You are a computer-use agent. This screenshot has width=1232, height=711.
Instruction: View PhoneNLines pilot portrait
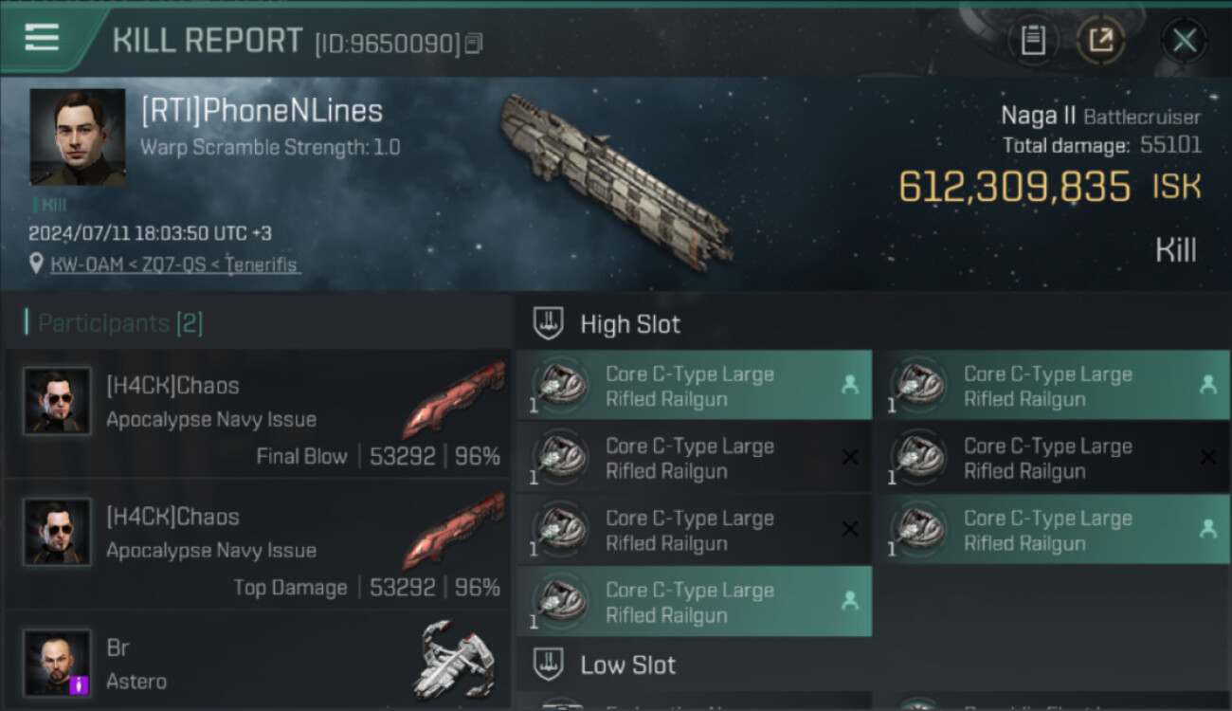(x=78, y=137)
